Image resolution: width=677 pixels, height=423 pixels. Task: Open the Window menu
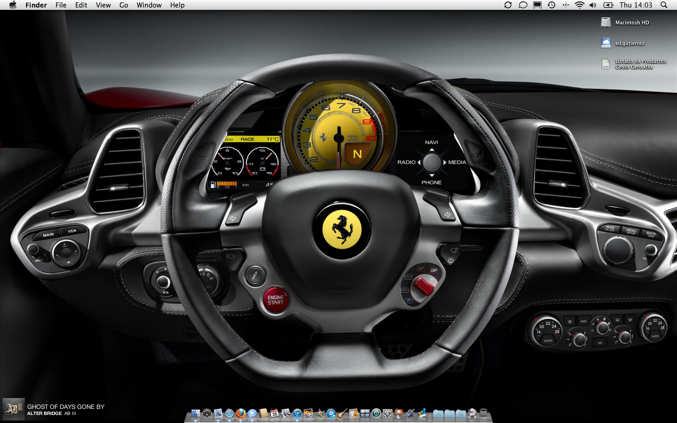click(149, 5)
